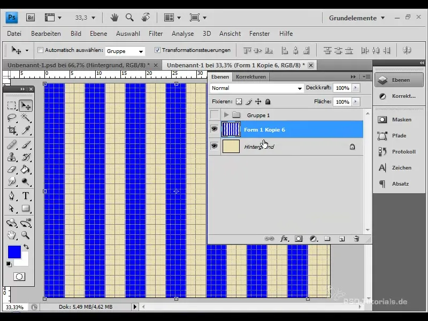Show the Gruppe 1 layer group
The width and height of the screenshot is (428, 321).
[x=215, y=115]
